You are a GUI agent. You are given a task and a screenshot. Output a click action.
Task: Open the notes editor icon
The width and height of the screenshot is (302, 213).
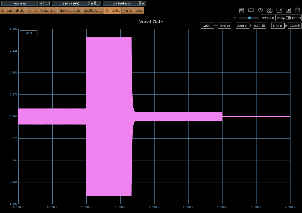(x=242, y=11)
